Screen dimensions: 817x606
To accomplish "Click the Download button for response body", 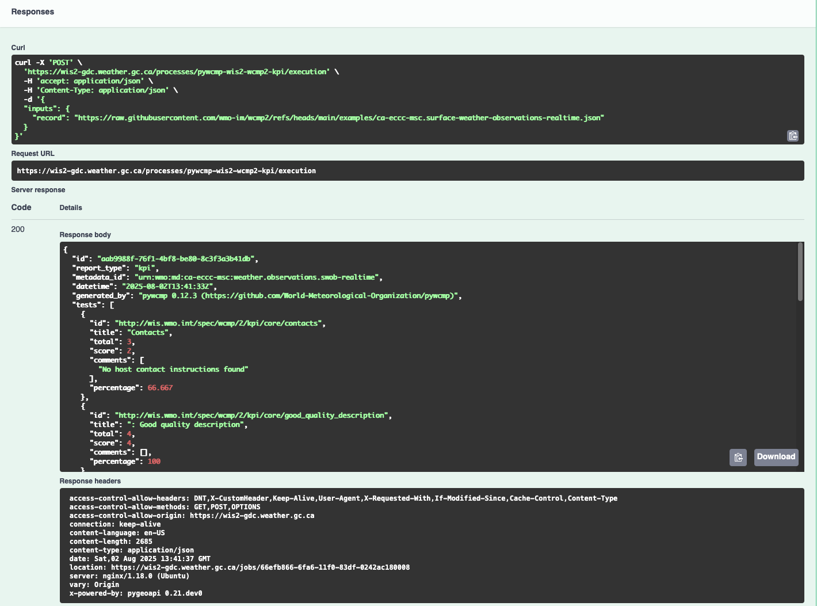I will [776, 456].
